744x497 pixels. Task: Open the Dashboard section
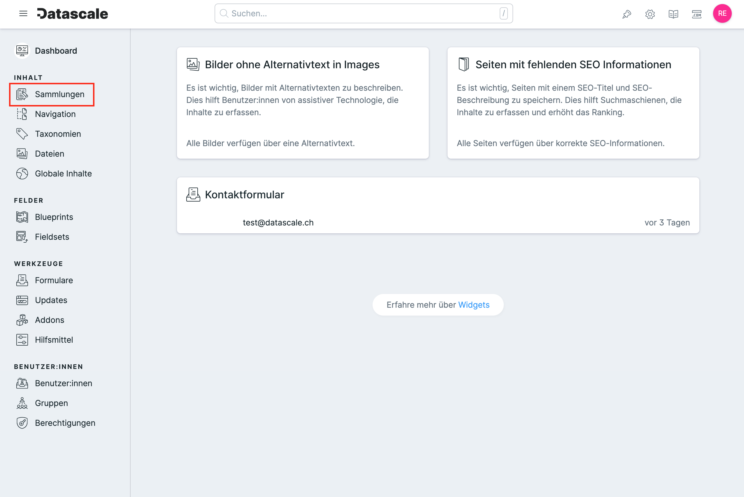pos(56,50)
